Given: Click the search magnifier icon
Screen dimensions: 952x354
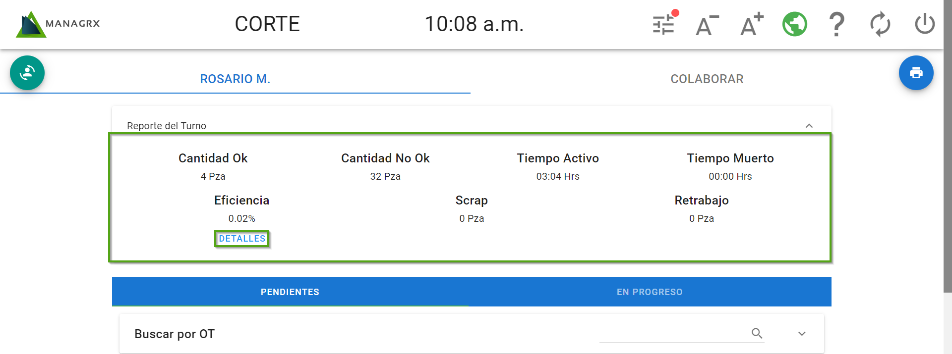Looking at the screenshot, I should [757, 333].
